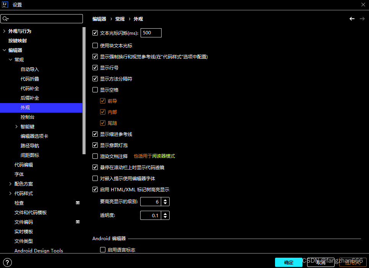Toggle 显示强制换行和视觉参考线 checkbox
This screenshot has height=268, width=369.
[95, 57]
